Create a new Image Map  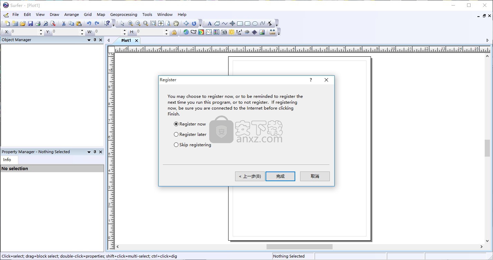[224, 32]
